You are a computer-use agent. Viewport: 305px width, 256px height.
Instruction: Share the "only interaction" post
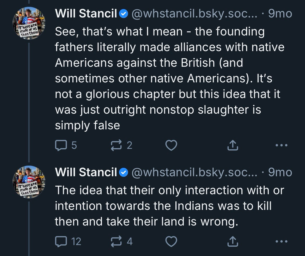pos(233,242)
